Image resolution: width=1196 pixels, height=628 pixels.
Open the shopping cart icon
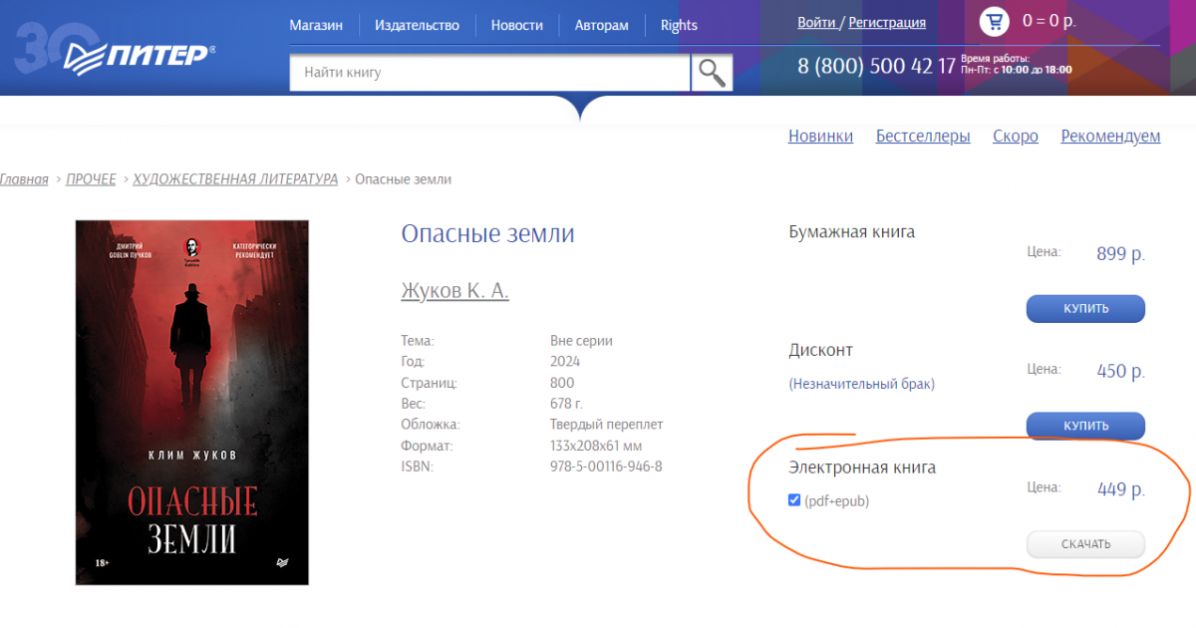coord(994,21)
